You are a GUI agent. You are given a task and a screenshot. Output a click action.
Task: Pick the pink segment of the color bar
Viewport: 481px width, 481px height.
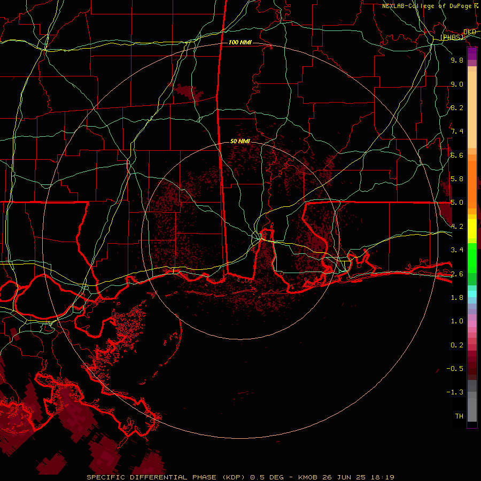(472, 324)
